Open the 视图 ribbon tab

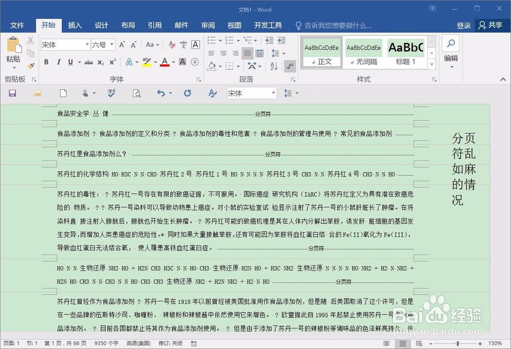(234, 25)
